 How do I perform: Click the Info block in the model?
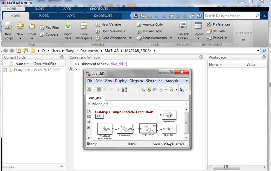(99, 116)
